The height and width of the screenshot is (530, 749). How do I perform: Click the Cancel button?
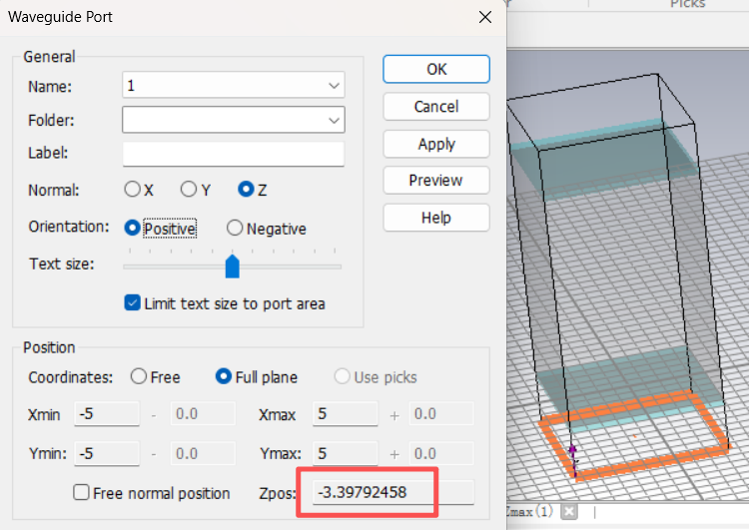click(436, 107)
